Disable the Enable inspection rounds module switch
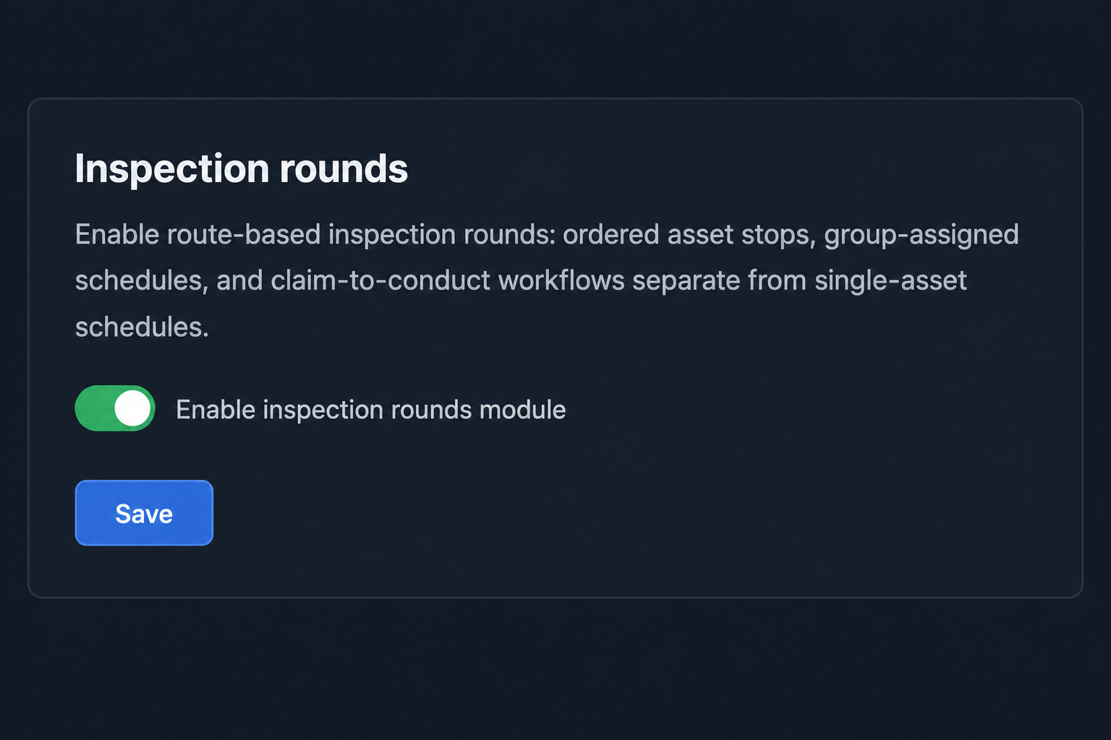This screenshot has height=740, width=1111. coord(115,408)
